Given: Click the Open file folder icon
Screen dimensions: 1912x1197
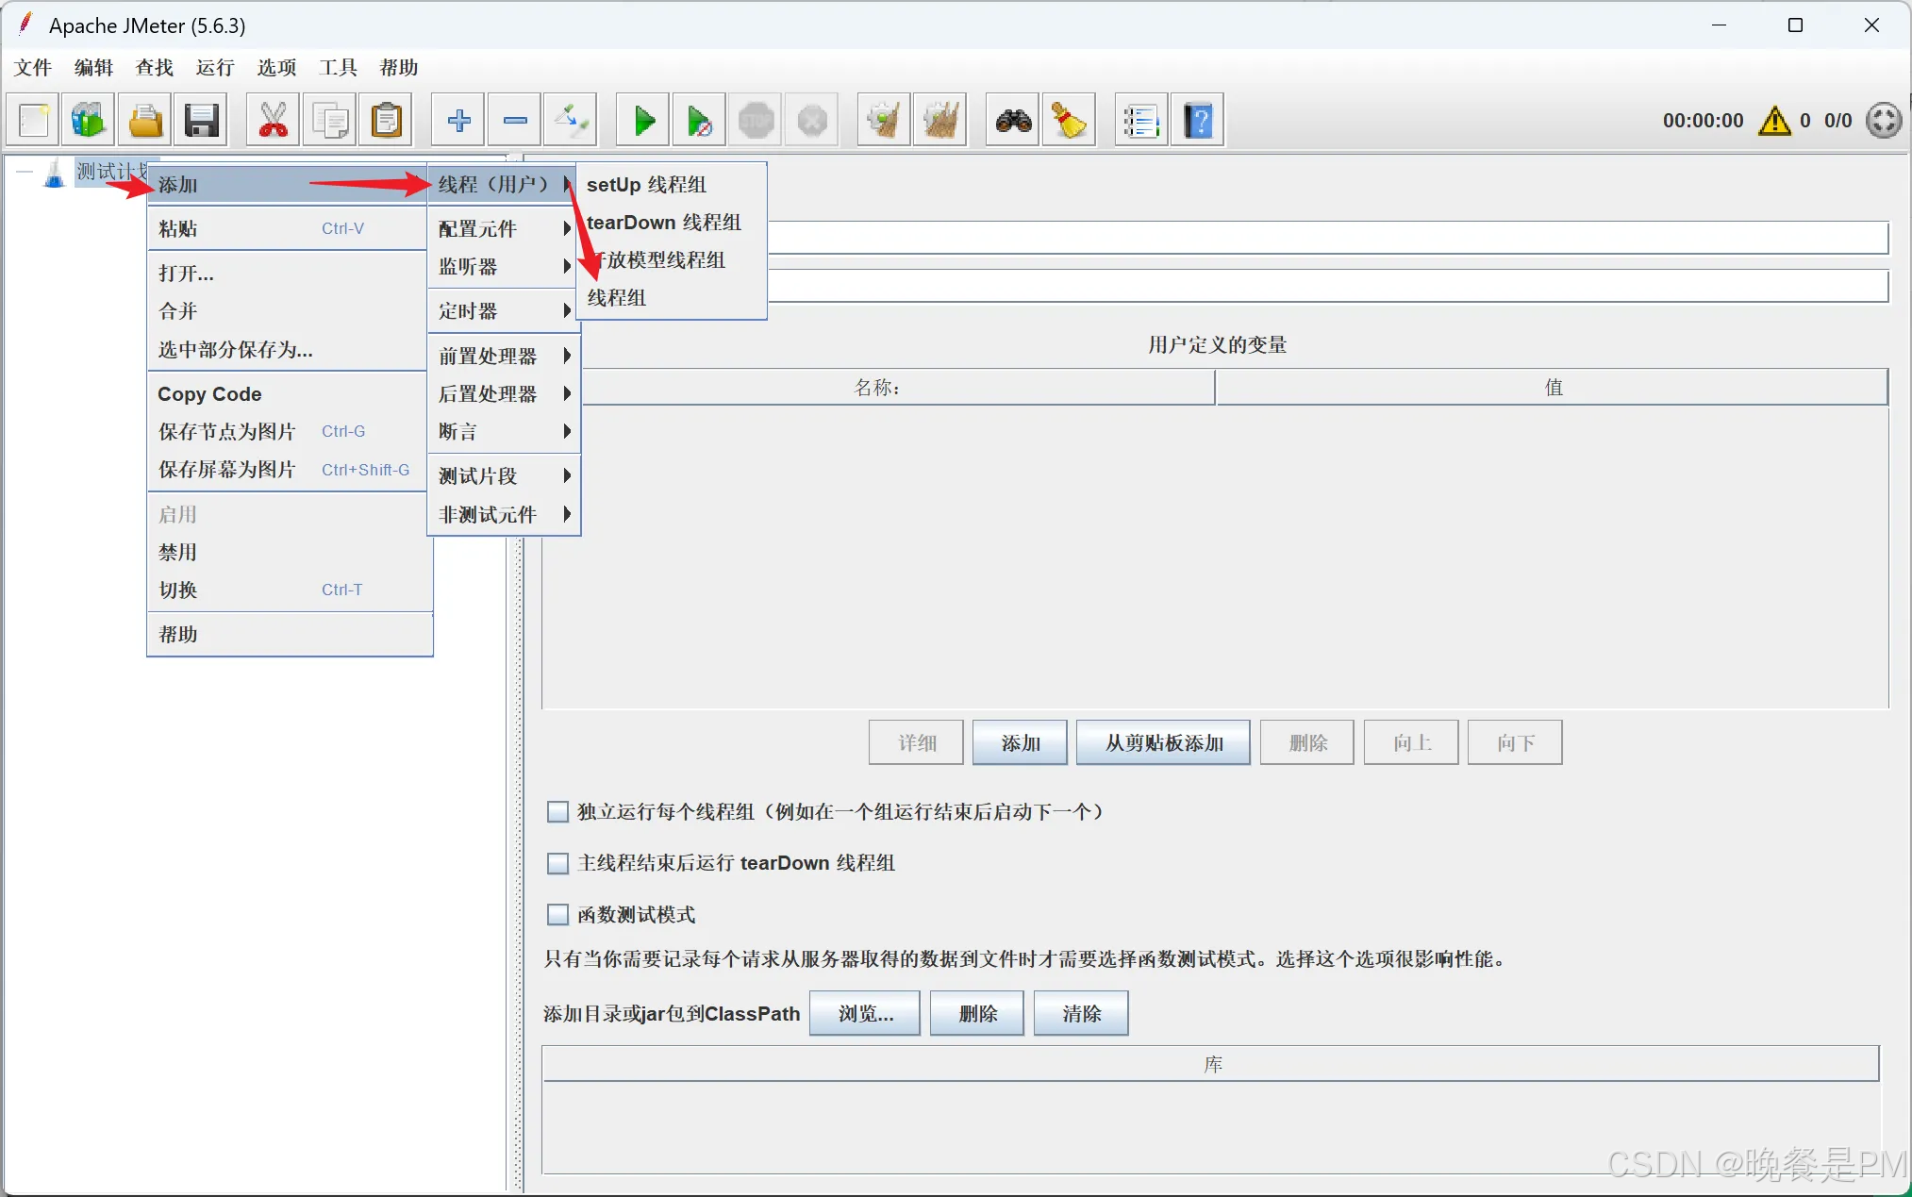Looking at the screenshot, I should click(145, 121).
